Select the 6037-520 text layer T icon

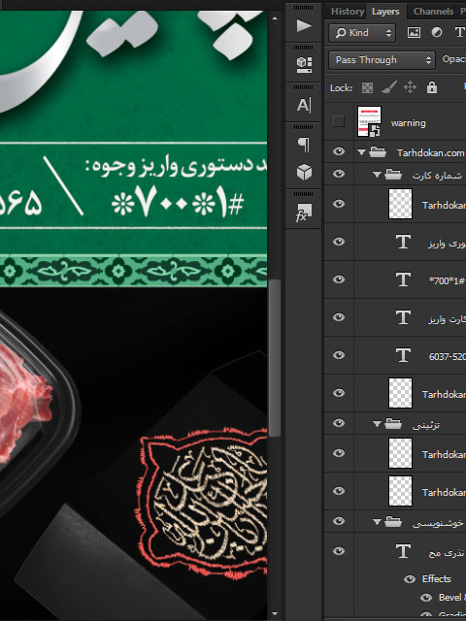coord(403,355)
